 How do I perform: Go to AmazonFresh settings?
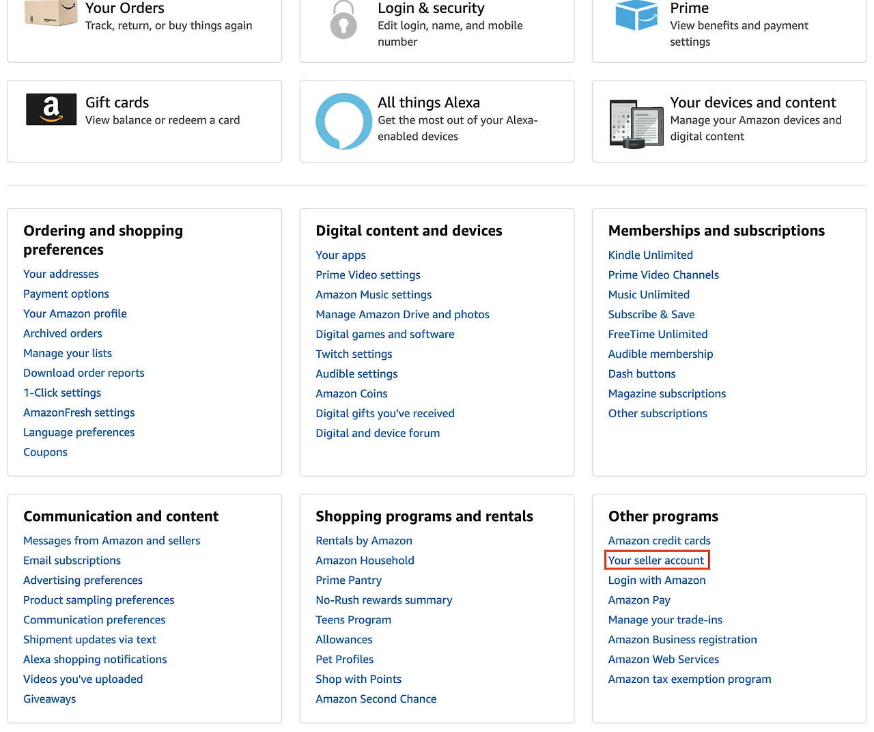click(79, 412)
